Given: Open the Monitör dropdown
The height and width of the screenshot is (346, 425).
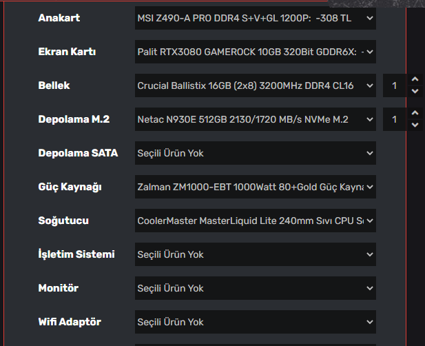Looking at the screenshot, I should click(x=256, y=288).
